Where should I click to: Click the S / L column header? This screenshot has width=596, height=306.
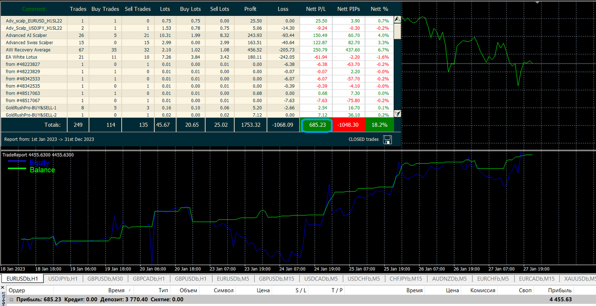(301, 290)
